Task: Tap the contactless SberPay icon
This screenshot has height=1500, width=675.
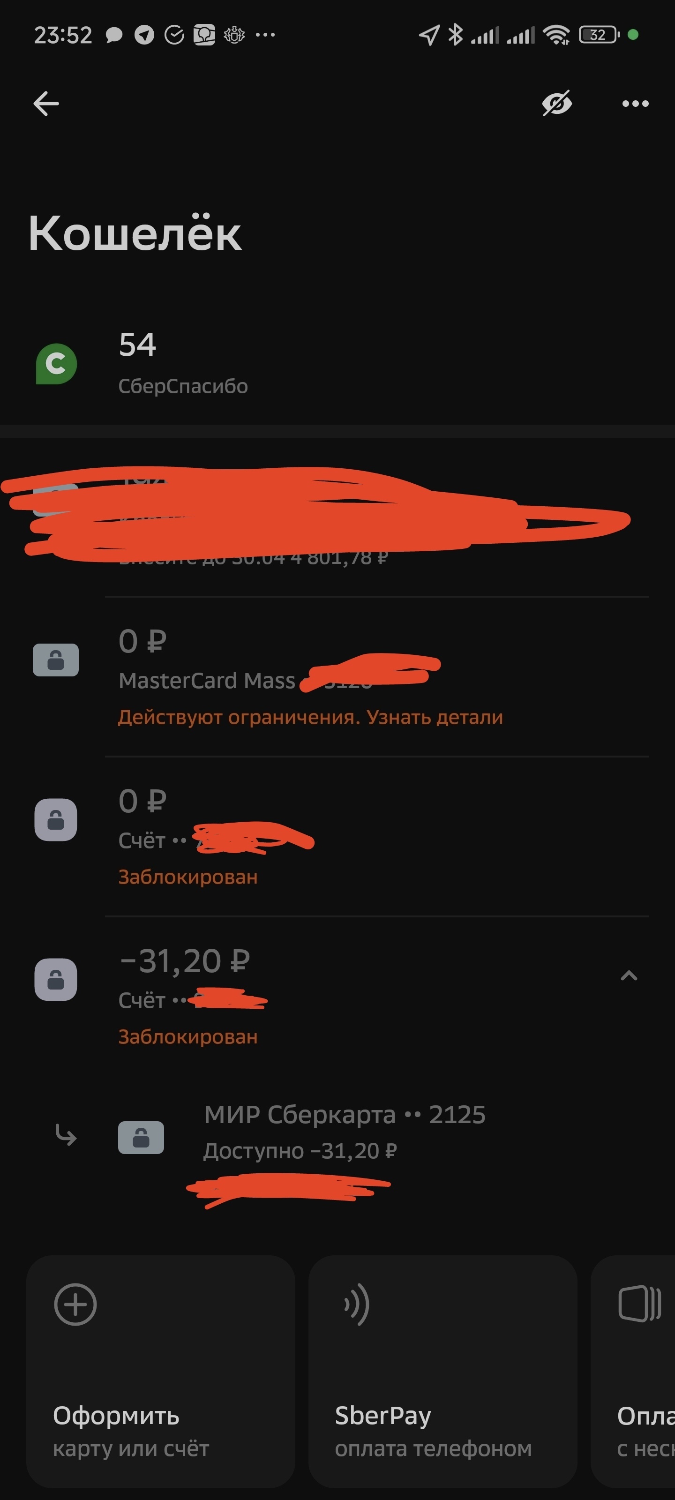Action: pos(357,1305)
